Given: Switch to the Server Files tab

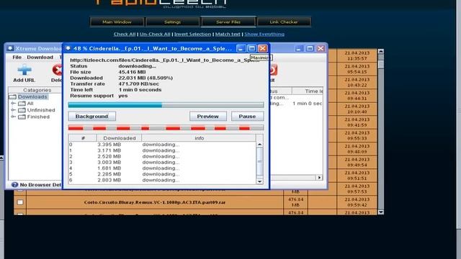Looking at the screenshot, I should (x=228, y=22).
